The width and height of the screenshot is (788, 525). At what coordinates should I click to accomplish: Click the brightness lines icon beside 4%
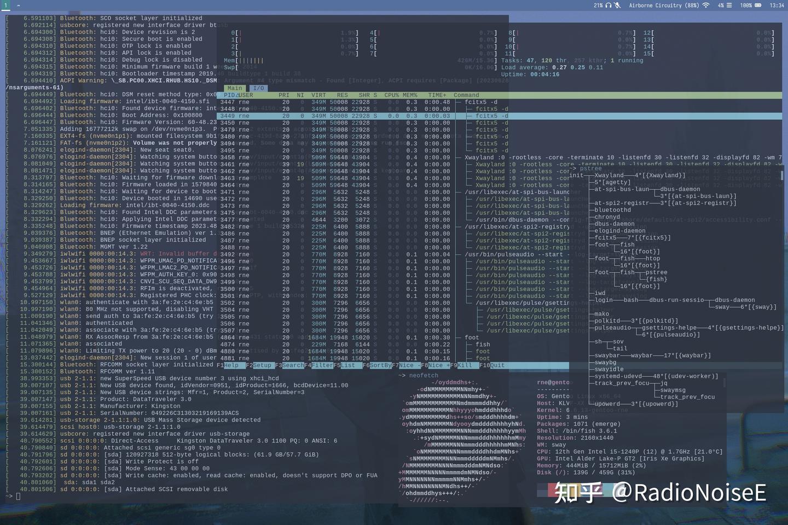pyautogui.click(x=729, y=5)
